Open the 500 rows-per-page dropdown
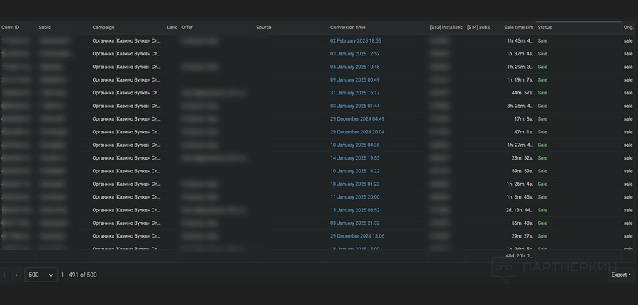638x305 pixels. click(41, 275)
